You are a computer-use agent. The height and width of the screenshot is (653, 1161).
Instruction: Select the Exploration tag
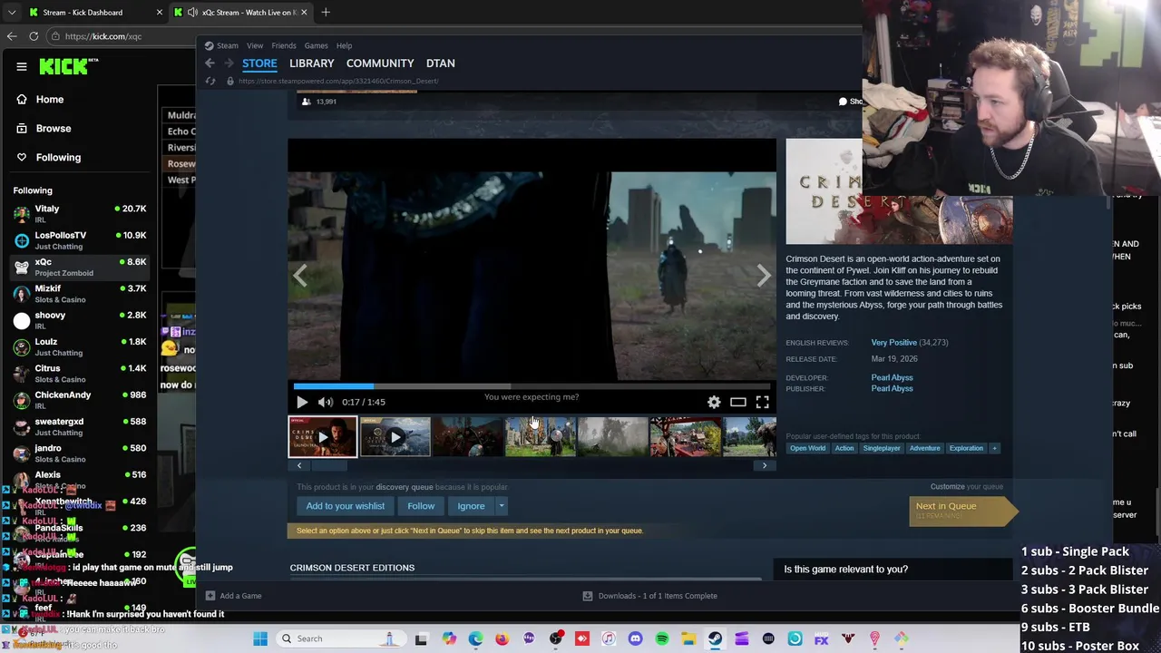coord(966,448)
